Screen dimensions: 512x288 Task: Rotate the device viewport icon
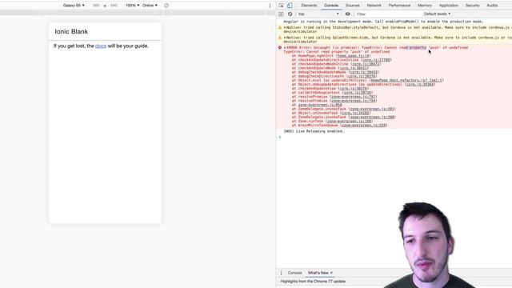(x=166, y=6)
